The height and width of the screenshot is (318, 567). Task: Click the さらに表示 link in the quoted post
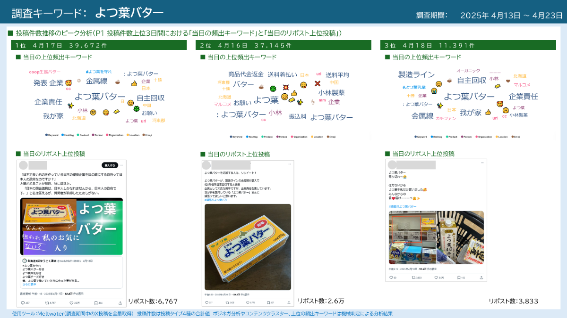29,285
